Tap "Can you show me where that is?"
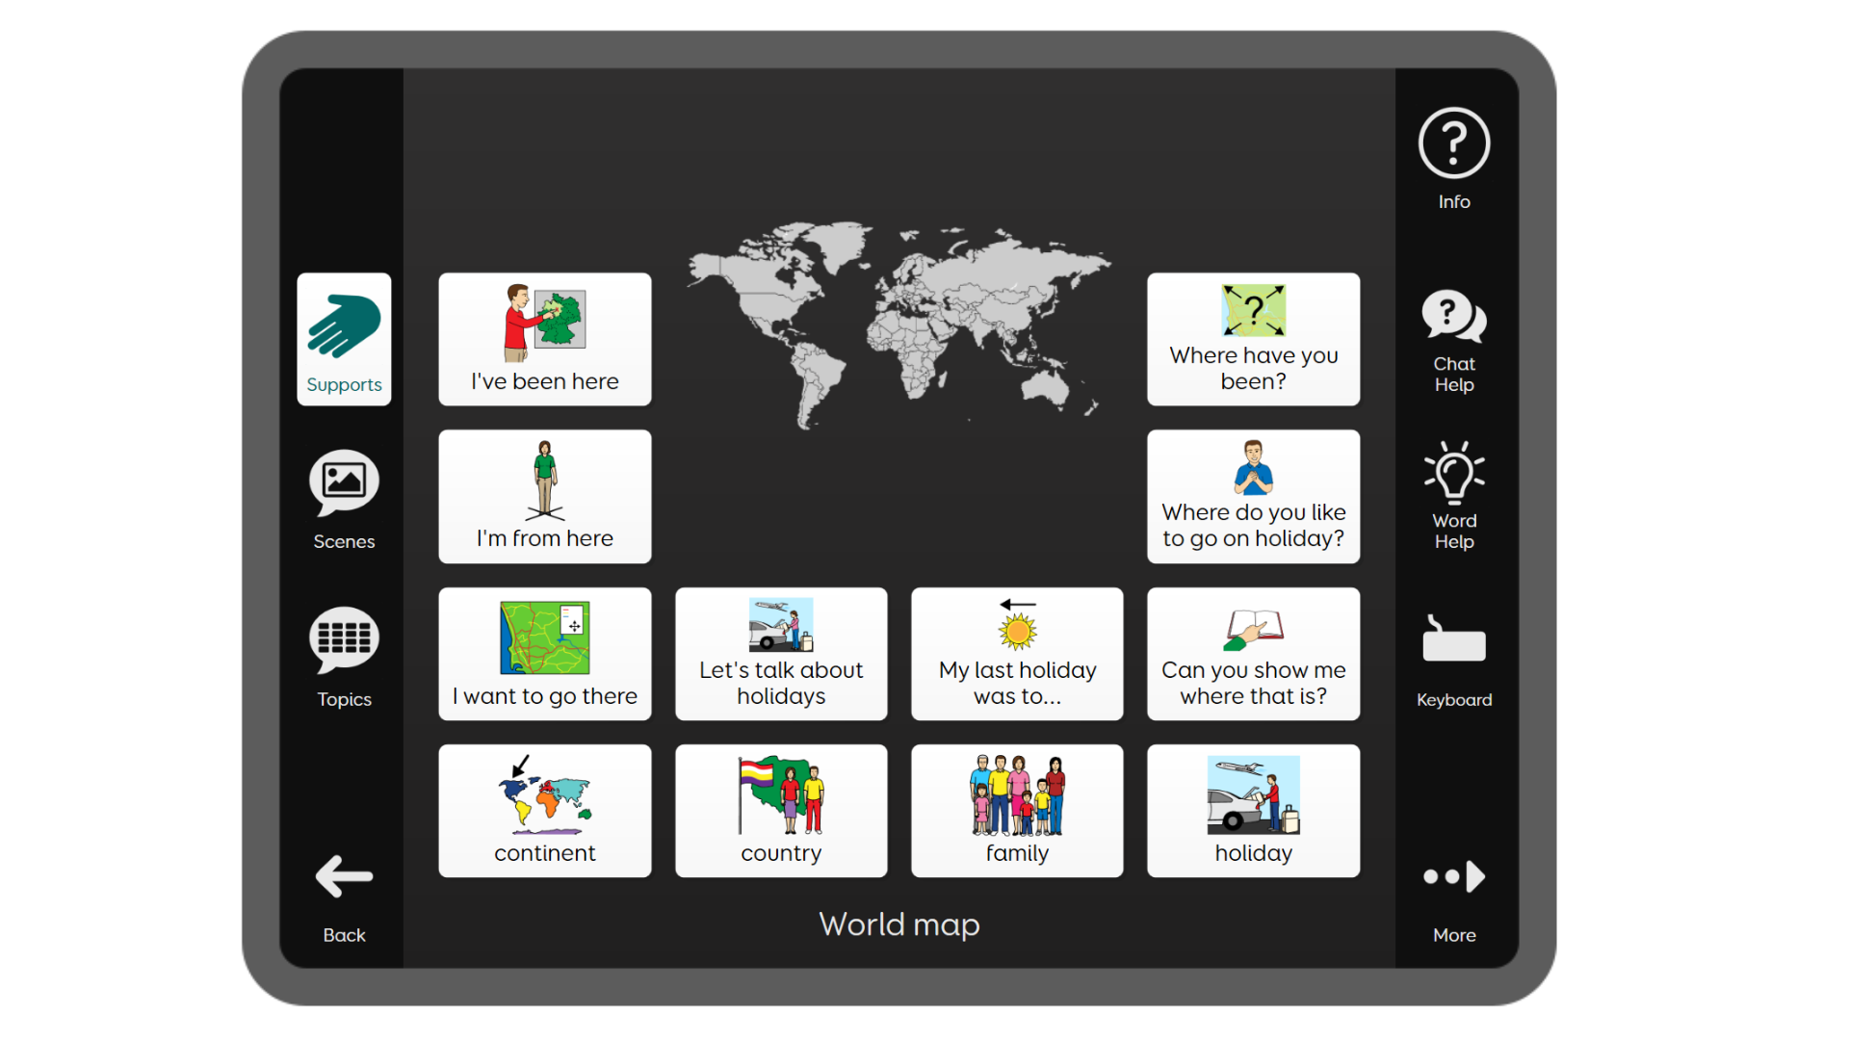 point(1253,654)
